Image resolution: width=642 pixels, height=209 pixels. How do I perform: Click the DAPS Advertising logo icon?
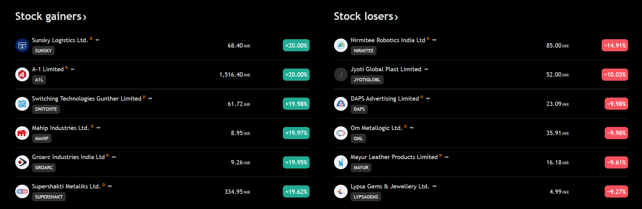[341, 104]
